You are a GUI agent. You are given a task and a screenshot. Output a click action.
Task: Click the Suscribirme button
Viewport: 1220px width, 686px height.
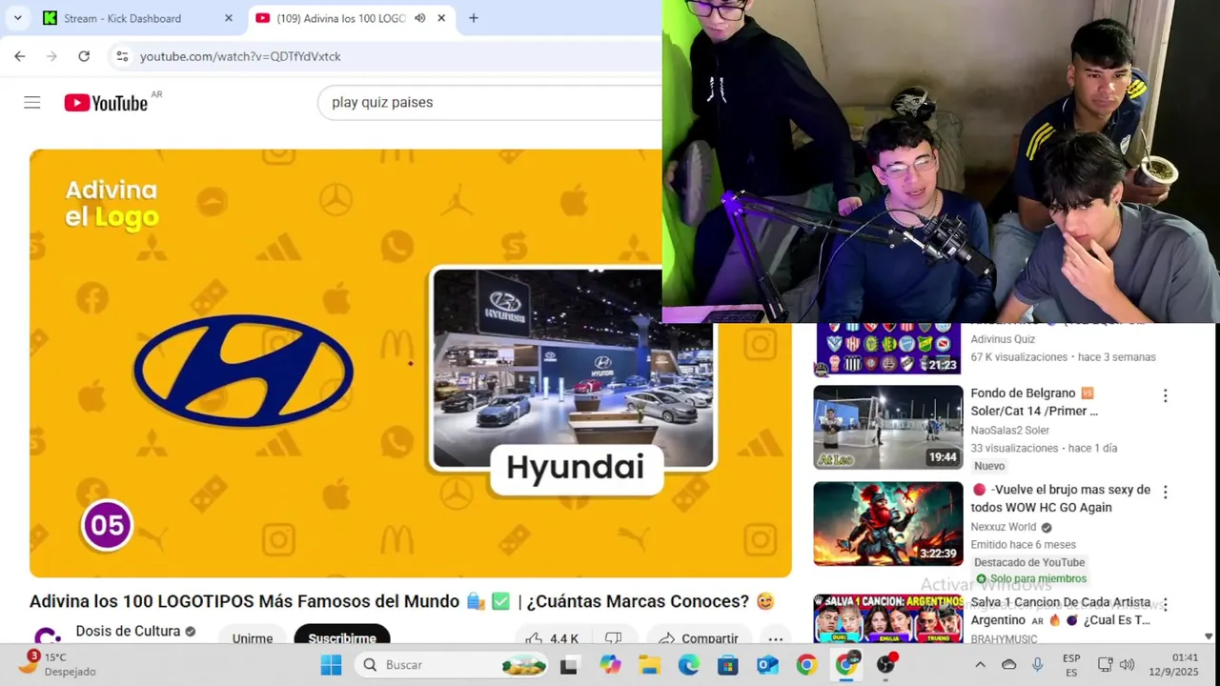[342, 637]
